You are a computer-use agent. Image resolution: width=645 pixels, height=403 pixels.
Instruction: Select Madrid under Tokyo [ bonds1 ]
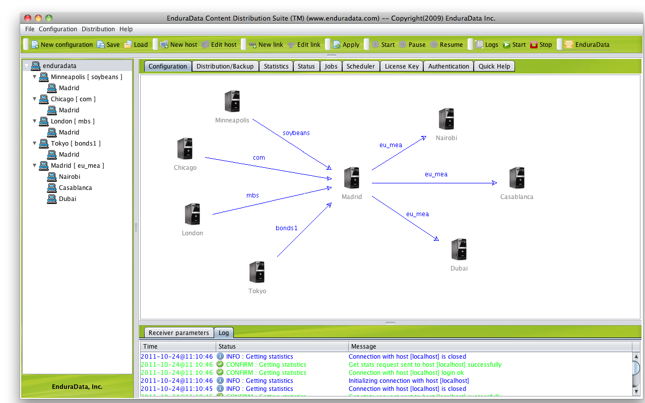click(69, 154)
